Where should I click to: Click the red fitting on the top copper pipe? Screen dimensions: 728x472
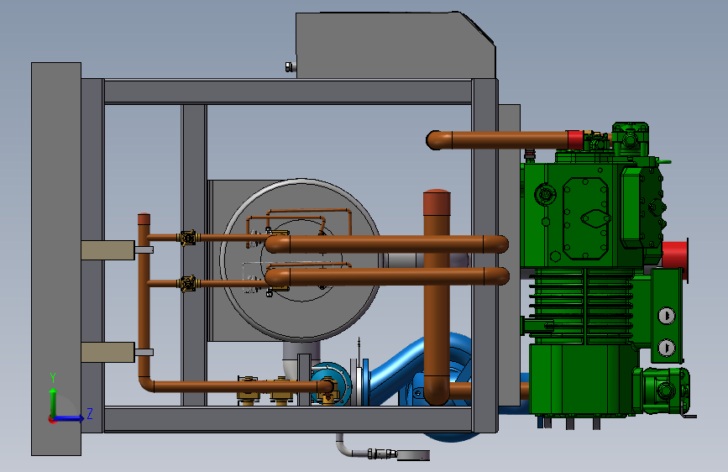575,139
